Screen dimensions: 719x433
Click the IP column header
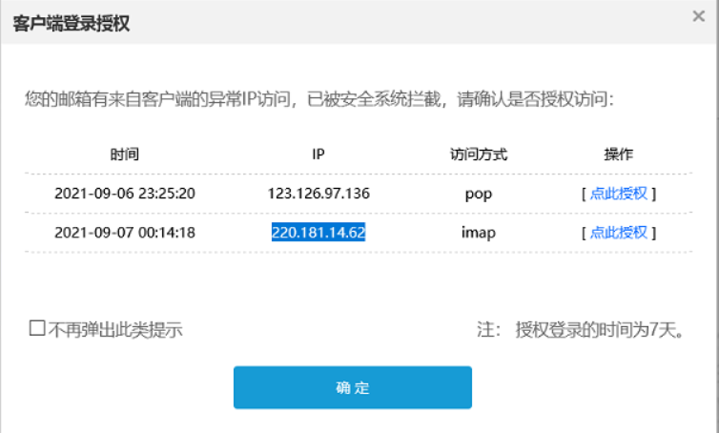point(318,155)
